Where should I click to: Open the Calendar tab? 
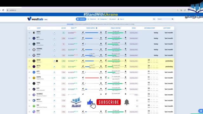click(x=81, y=19)
